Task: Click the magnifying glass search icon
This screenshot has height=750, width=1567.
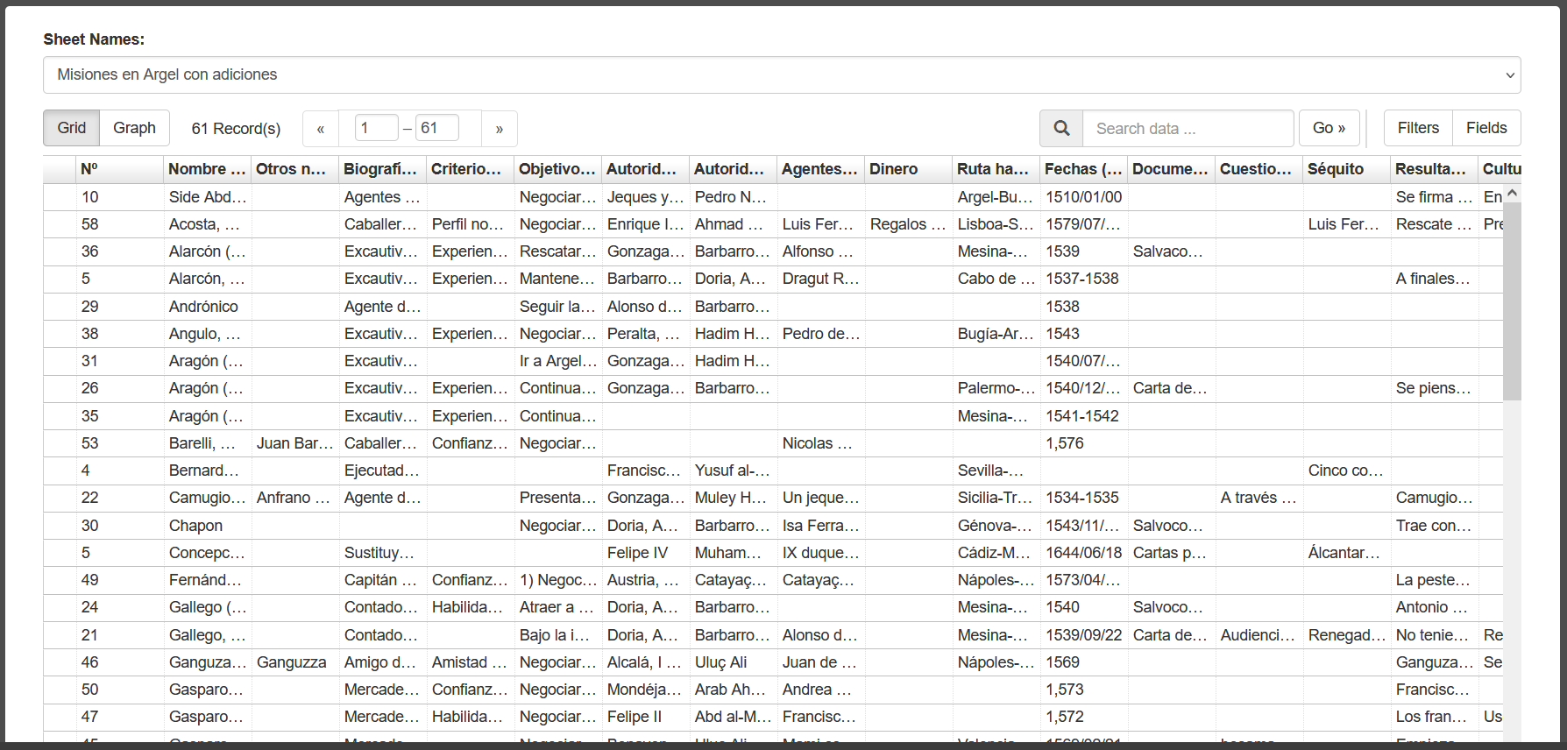Action: 1061,128
